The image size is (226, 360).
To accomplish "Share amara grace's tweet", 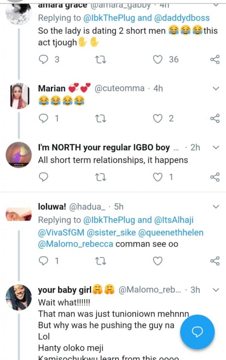I will pyautogui.click(x=214, y=59).
